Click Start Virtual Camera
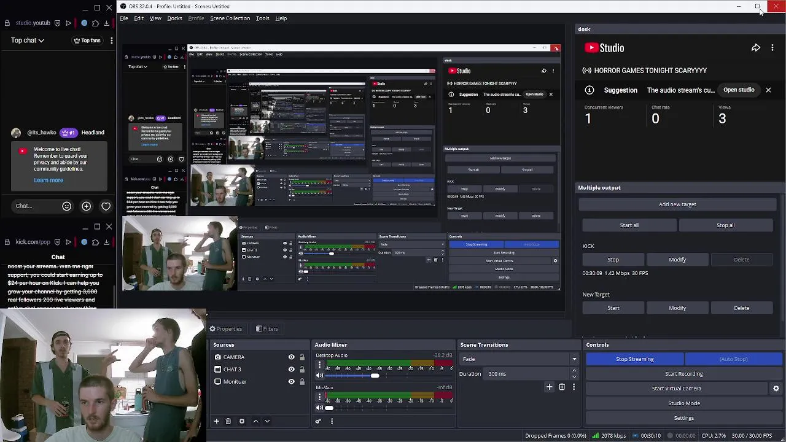Screen dimensions: 786x442 (x=677, y=389)
